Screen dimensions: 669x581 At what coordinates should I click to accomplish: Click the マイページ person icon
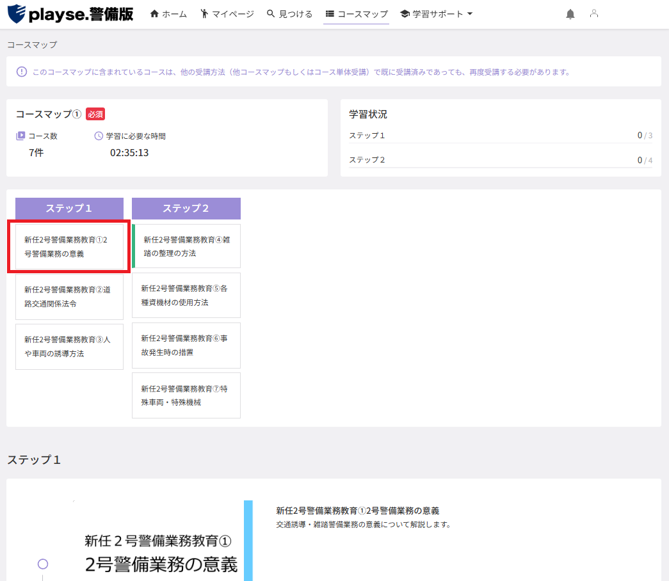(x=204, y=13)
